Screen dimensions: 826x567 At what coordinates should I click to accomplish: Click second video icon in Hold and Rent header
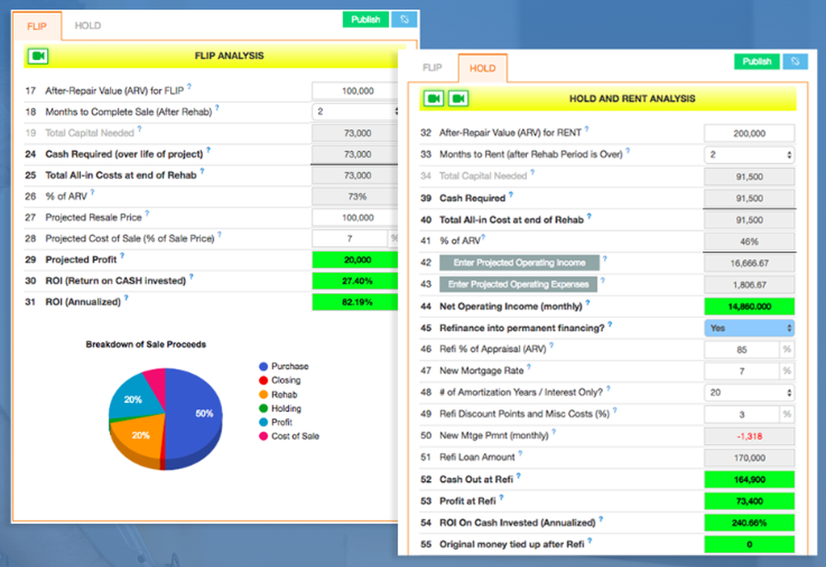458,98
